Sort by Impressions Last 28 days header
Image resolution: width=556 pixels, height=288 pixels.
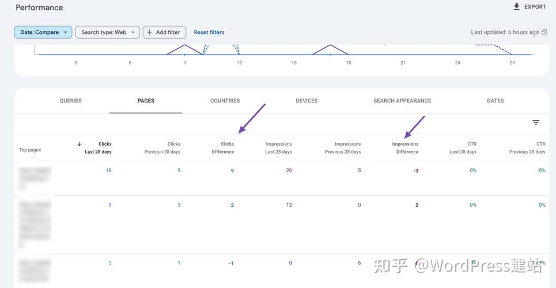point(279,148)
